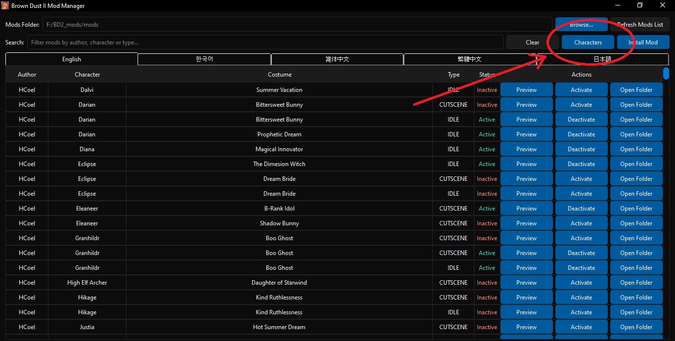Select the 繁體中文 language tab
Image resolution: width=675 pixels, height=341 pixels.
pos(469,59)
